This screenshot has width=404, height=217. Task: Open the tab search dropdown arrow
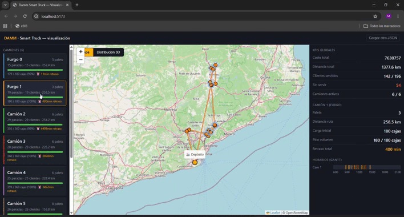click(x=5, y=5)
